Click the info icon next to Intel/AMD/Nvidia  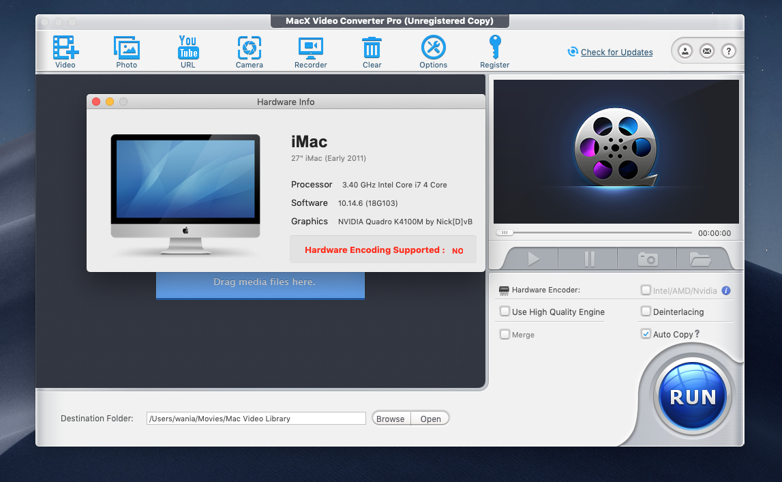(726, 290)
